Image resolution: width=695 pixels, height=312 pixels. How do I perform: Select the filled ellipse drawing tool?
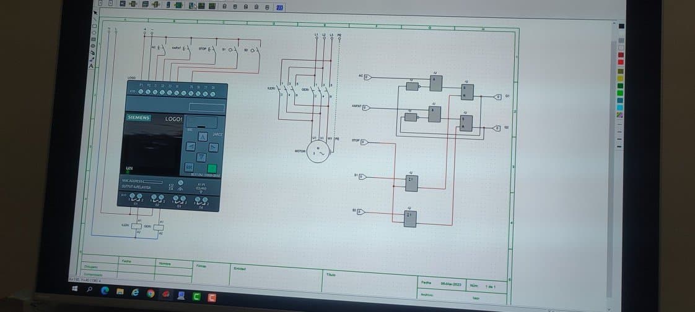tap(93, 46)
